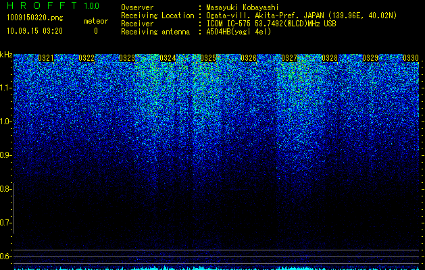Select the Ogata-vill. Akita-Pref. JAPAN location text
The width and height of the screenshot is (425, 270).
[301, 16]
